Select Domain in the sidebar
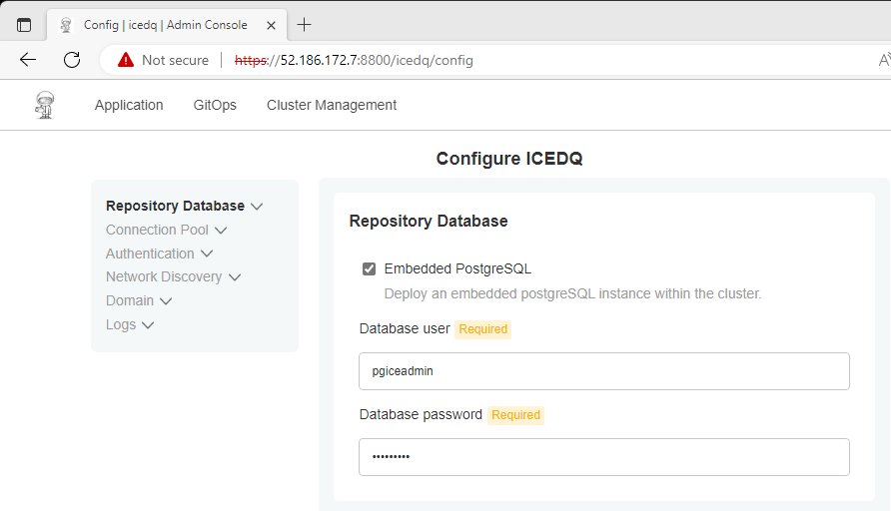The image size is (891, 511). [x=130, y=300]
